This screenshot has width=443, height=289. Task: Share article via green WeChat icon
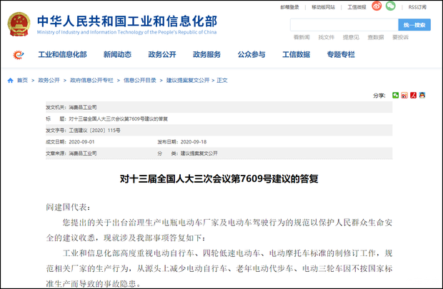(x=395, y=96)
